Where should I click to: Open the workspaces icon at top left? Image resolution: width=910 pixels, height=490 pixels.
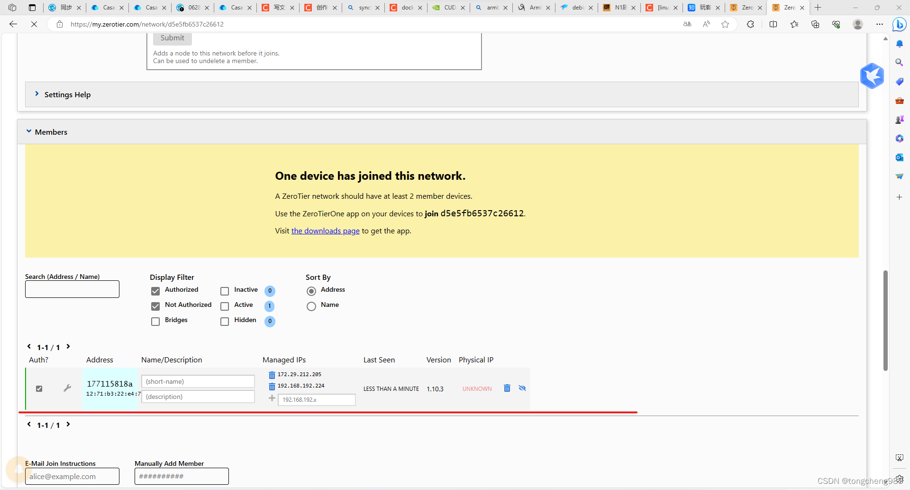12,8
